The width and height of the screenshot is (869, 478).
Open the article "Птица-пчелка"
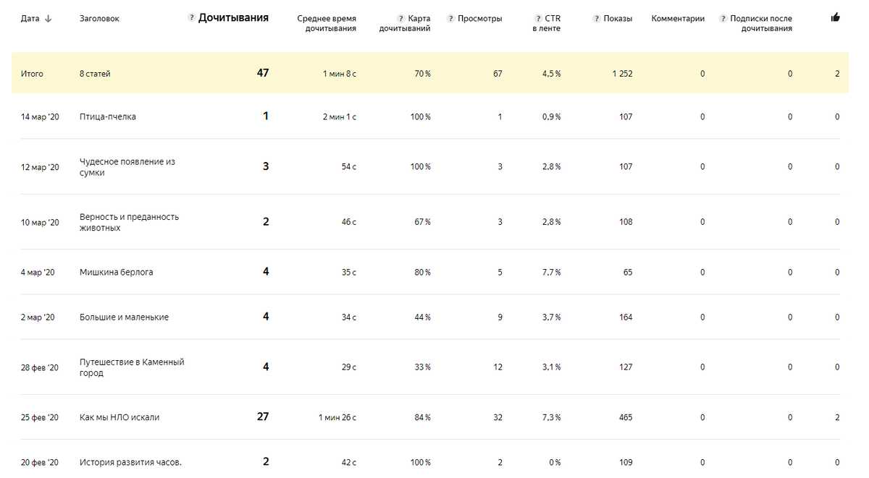[x=108, y=117]
